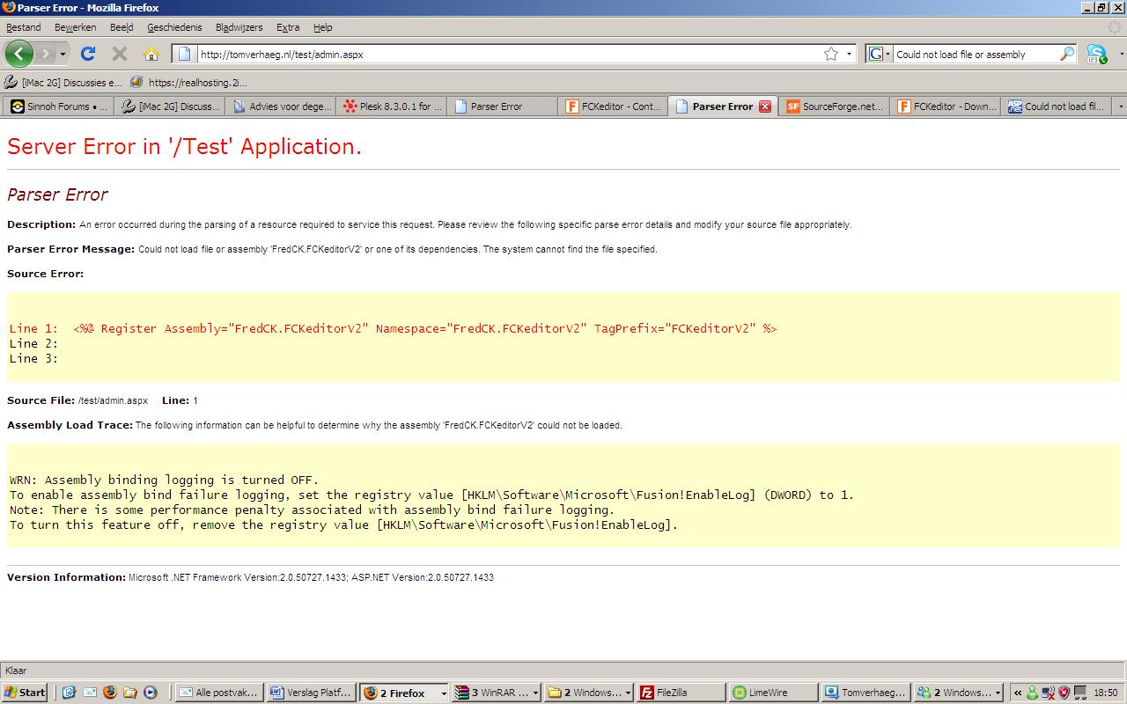Switch to the 'Could not load fil...' tab

1057,106
